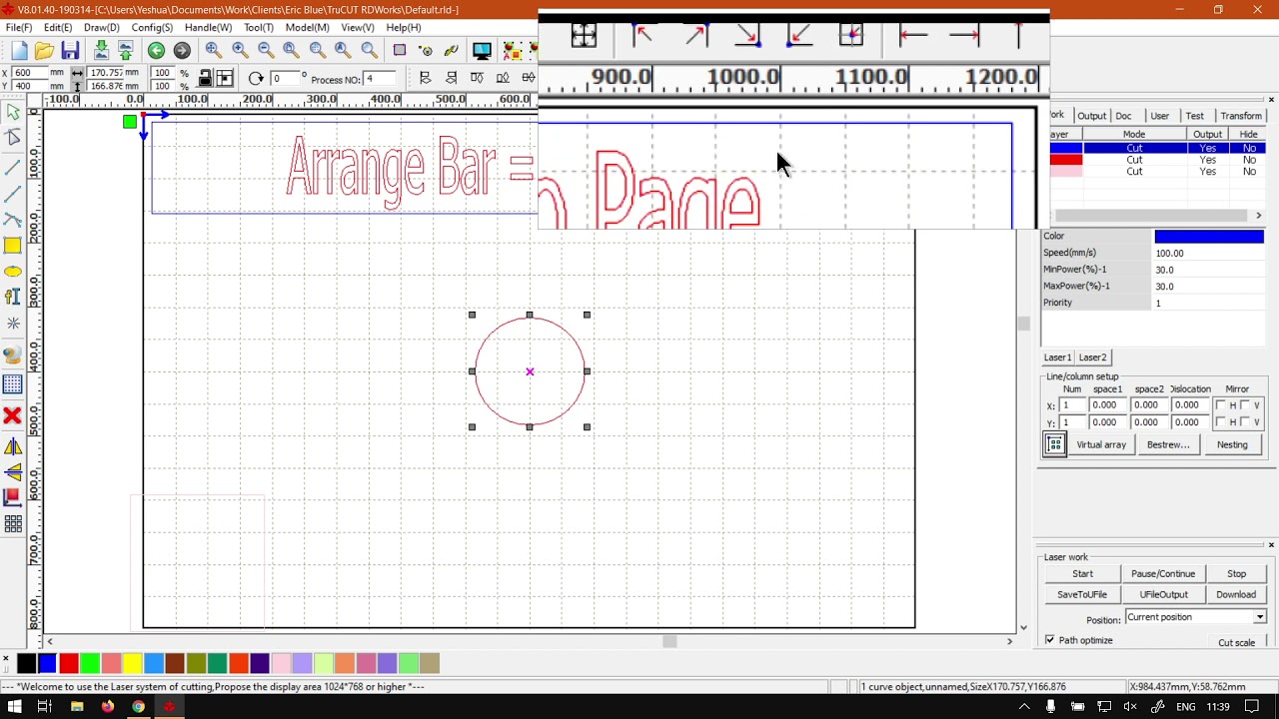Open the Handle menu
Viewport: 1279px width, 719px height.
[208, 28]
